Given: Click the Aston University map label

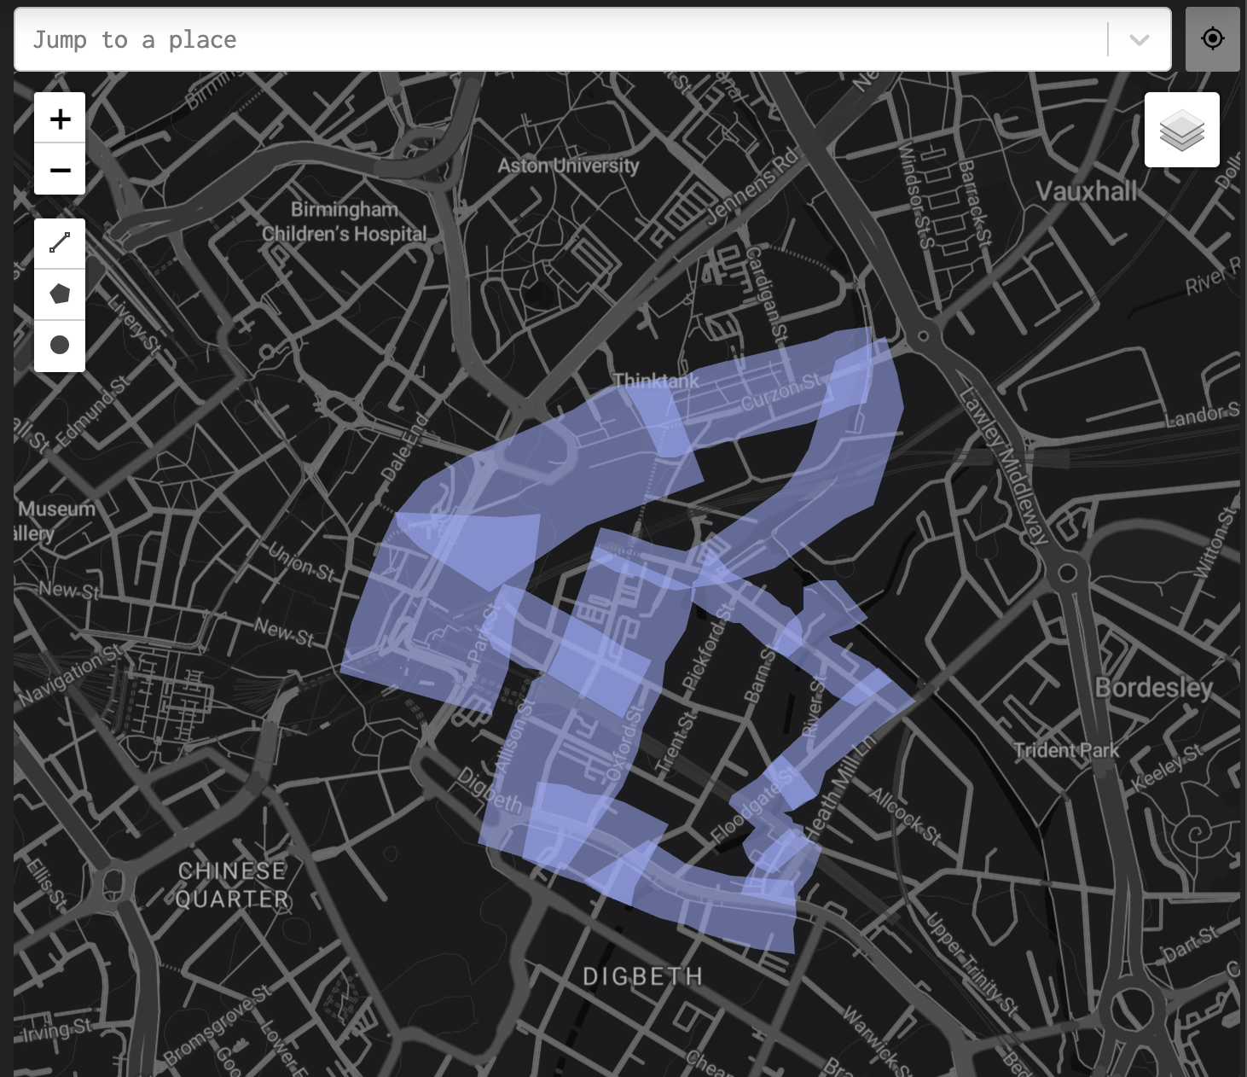Looking at the screenshot, I should [568, 166].
